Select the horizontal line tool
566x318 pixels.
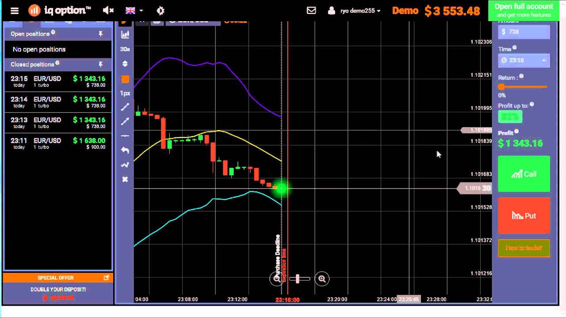(x=125, y=136)
